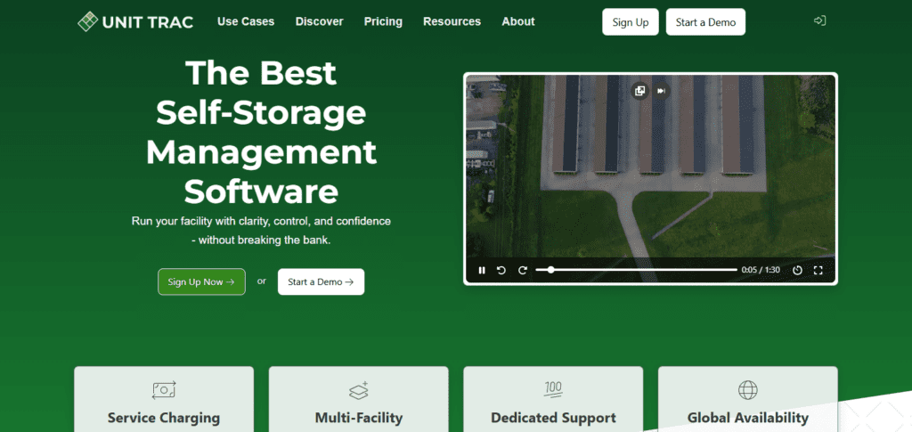Viewport: 912px width, 432px height.
Task: Open the Global Availability card
Action: 748,399
